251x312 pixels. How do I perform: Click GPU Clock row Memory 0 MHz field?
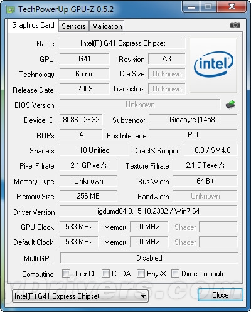149,227
